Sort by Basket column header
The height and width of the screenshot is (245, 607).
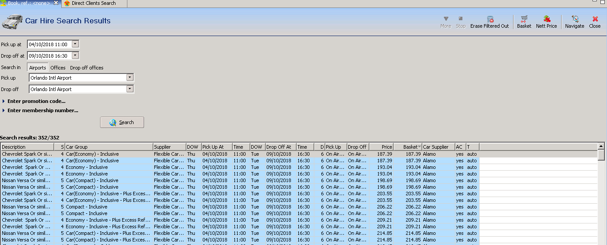point(408,147)
